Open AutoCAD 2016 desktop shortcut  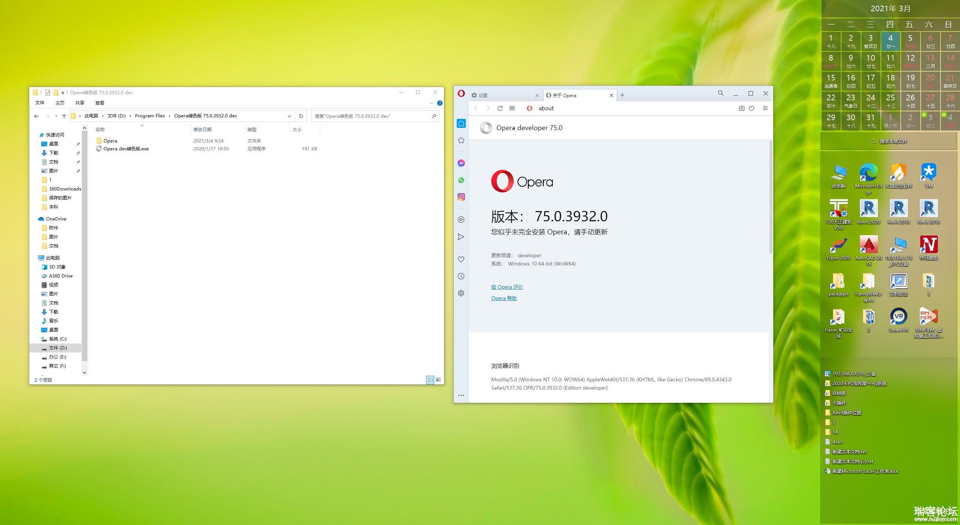868,251
